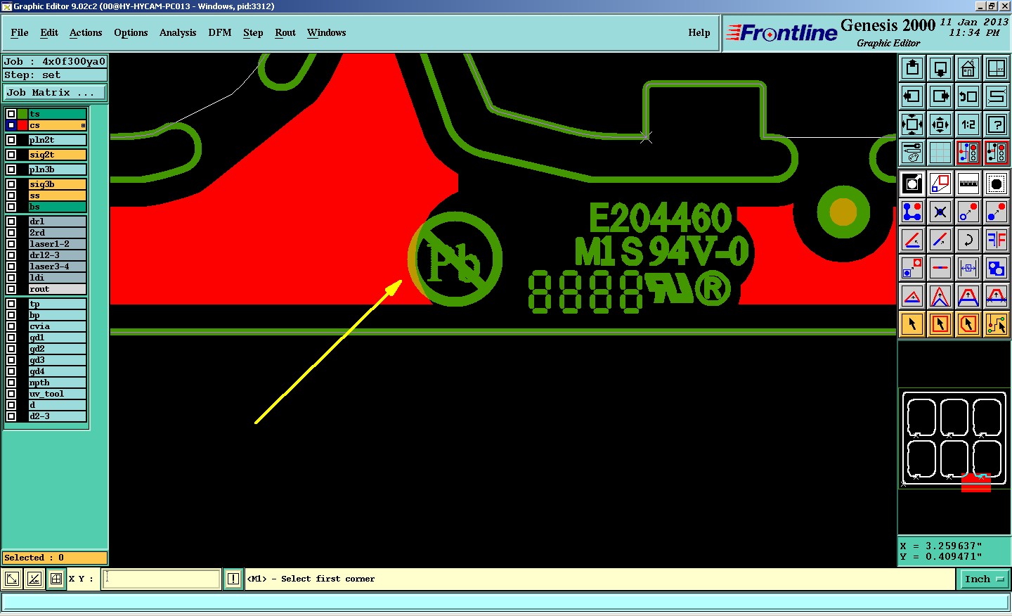This screenshot has height=616, width=1012.
Task: Toggle visibility checkbox for layer d2-3
Action: 11,416
